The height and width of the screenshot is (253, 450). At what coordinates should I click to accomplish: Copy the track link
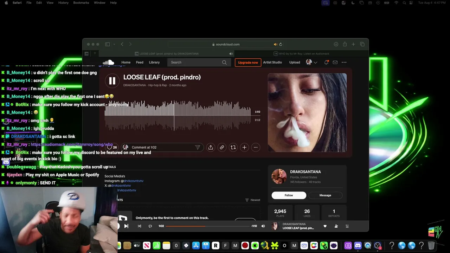(x=222, y=148)
